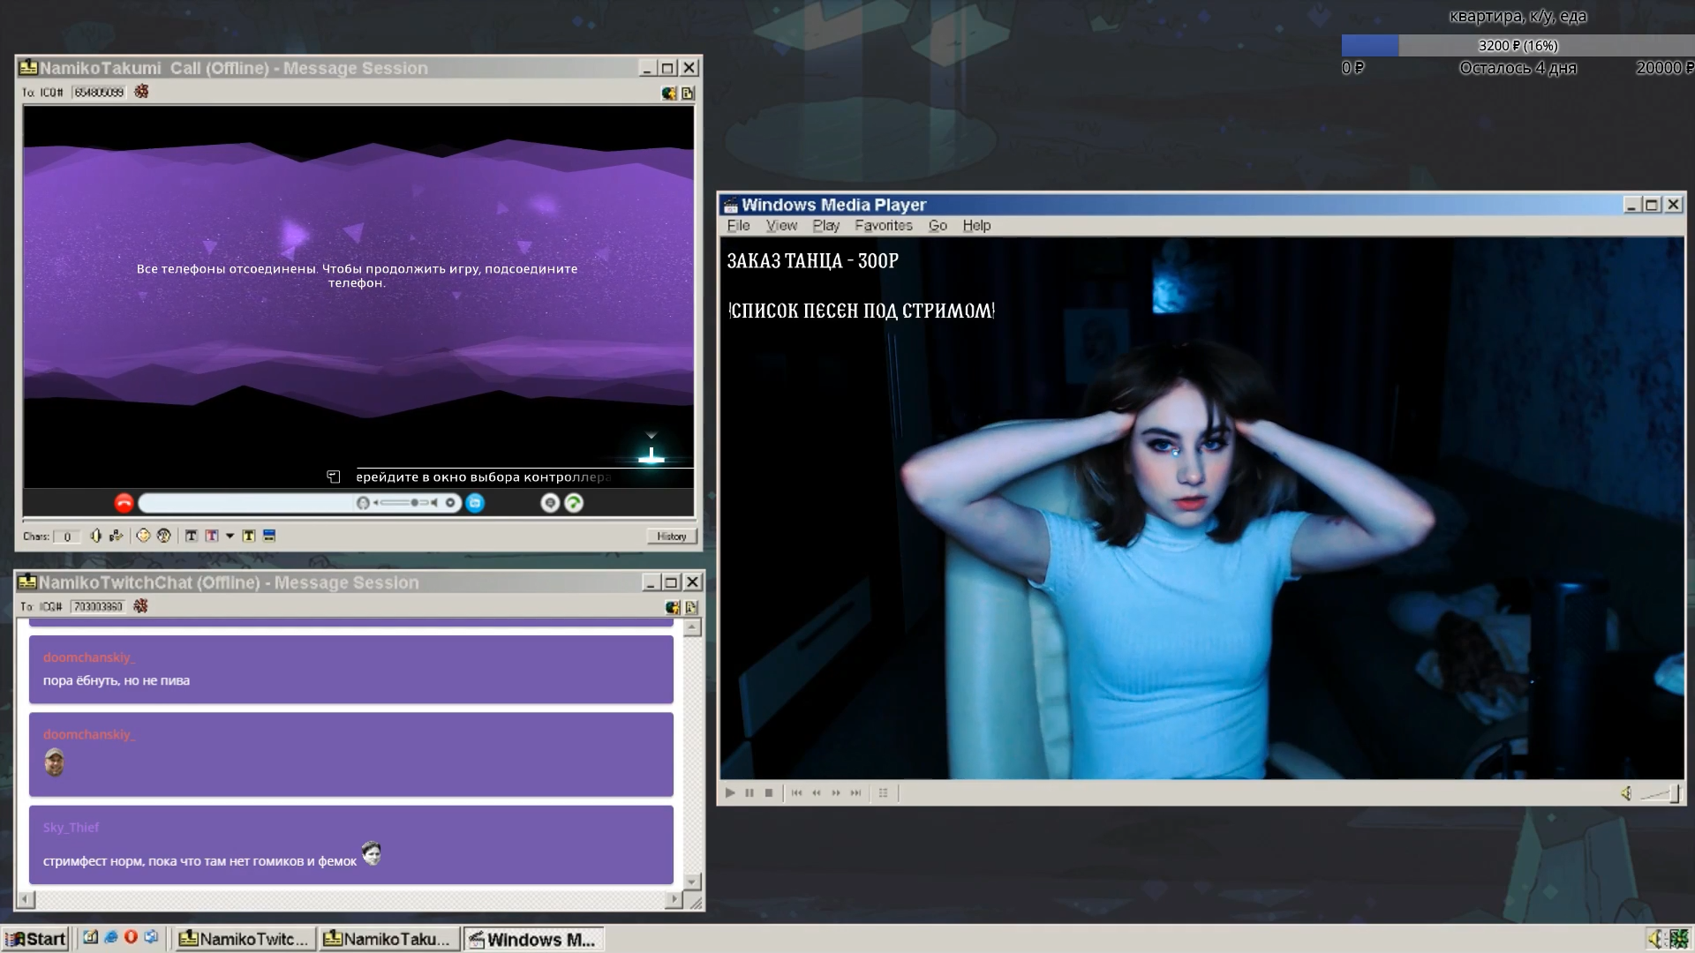Image resolution: width=1695 pixels, height=953 pixels.
Task: Click the font color T icon
Action: tap(212, 536)
